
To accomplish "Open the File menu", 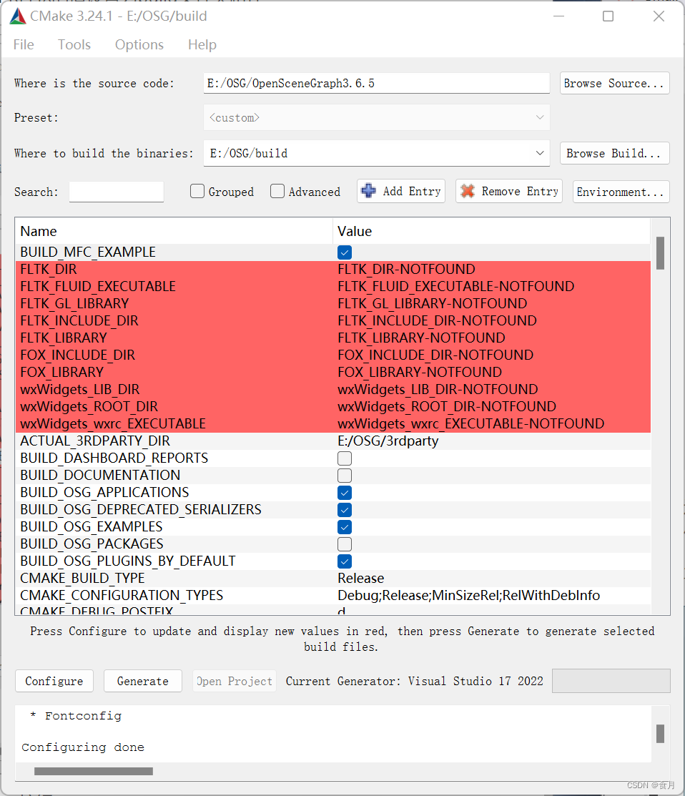I will [24, 44].
